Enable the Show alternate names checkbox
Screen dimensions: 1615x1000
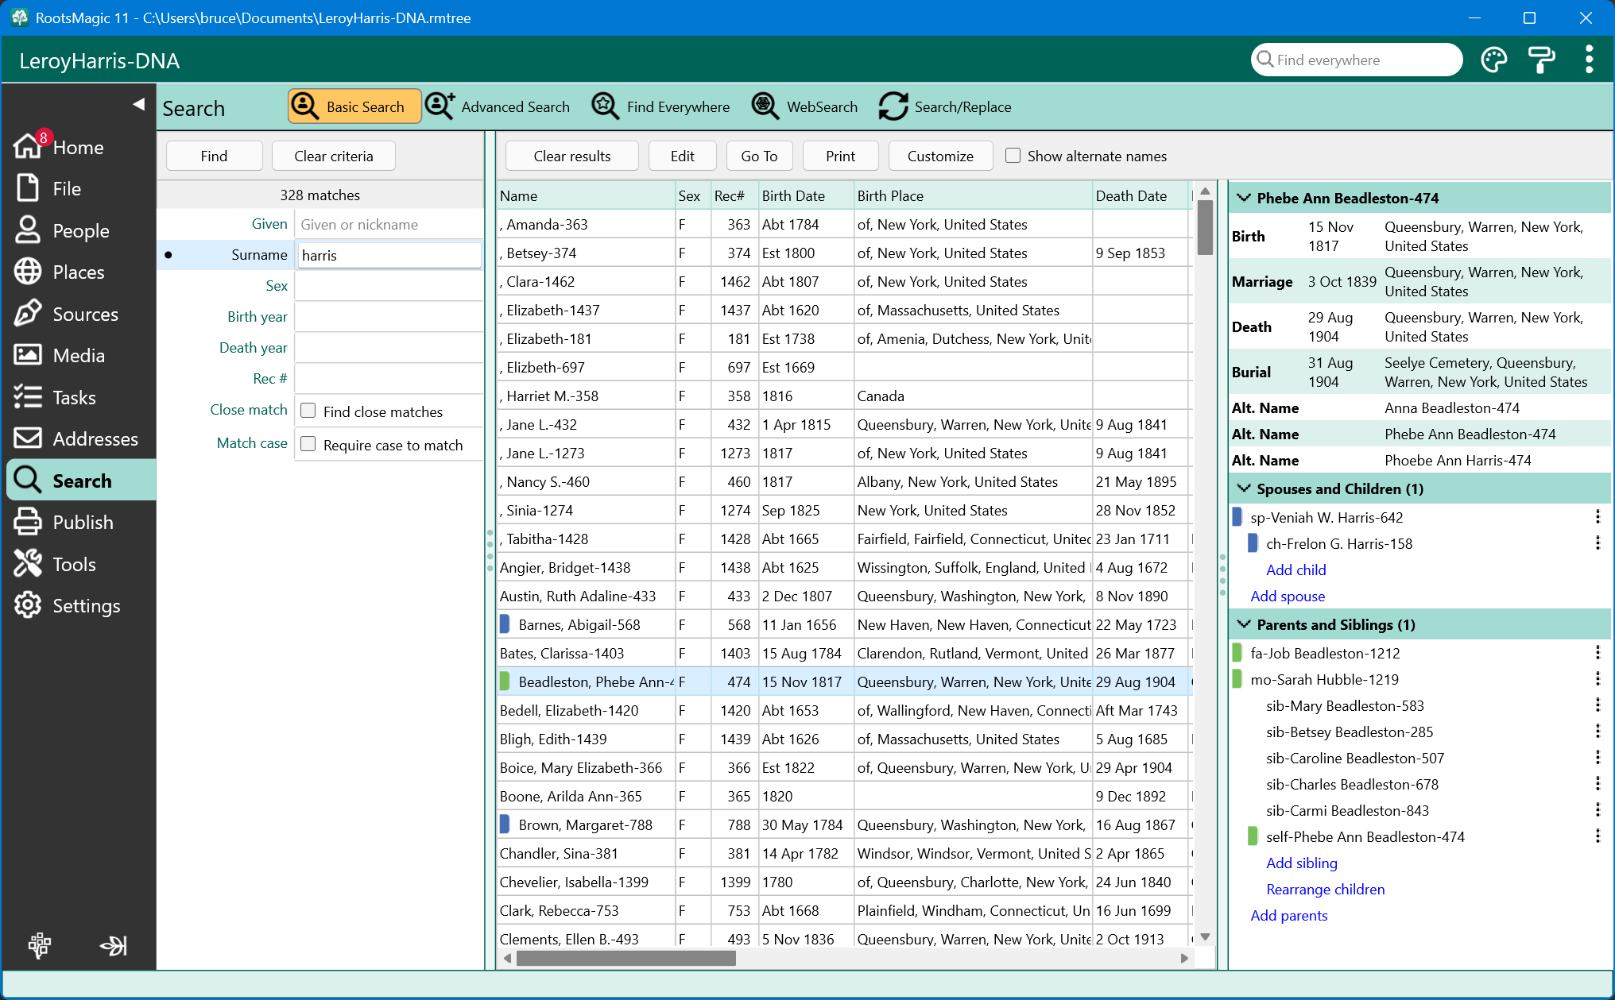tap(1013, 156)
